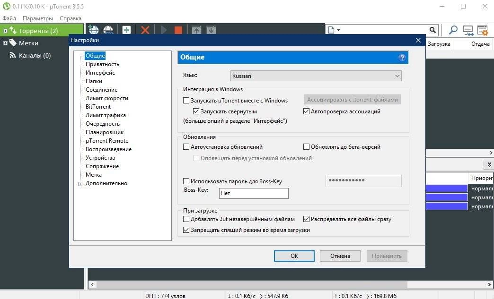The image size is (494, 299).
Task: Select Сопряжение in settings tree
Action: click(102, 166)
